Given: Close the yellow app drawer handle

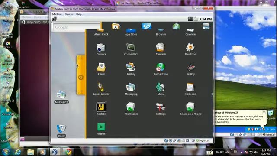Looking at the screenshot, I should point(81,75).
